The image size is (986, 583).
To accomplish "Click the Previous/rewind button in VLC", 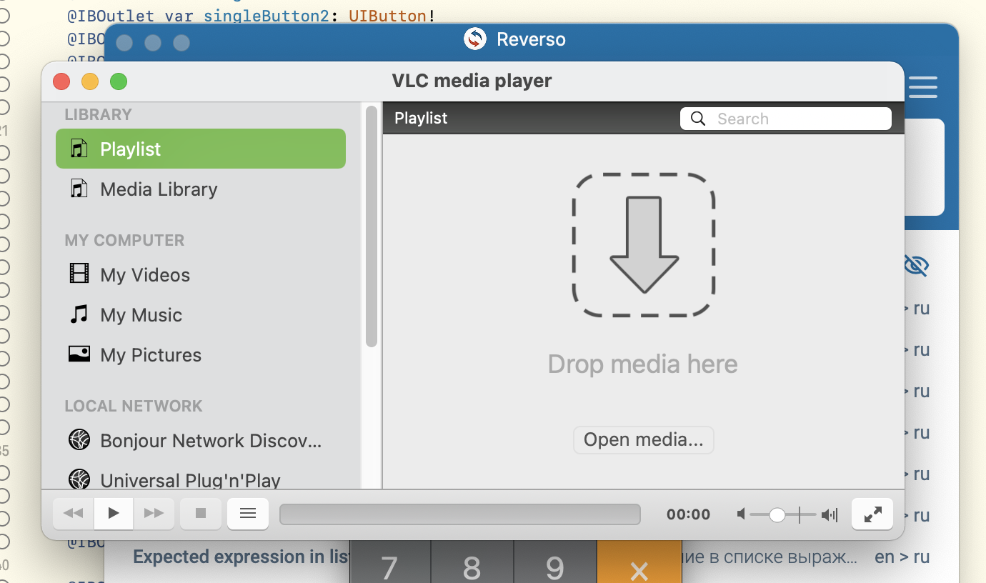I will [74, 513].
